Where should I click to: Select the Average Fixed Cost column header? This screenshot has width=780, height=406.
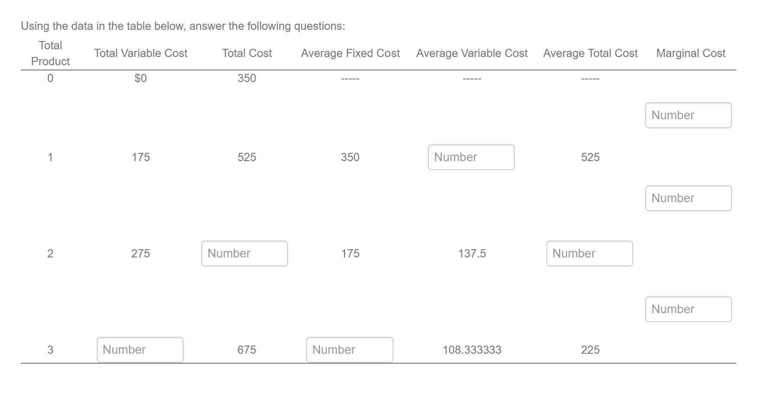pos(350,53)
